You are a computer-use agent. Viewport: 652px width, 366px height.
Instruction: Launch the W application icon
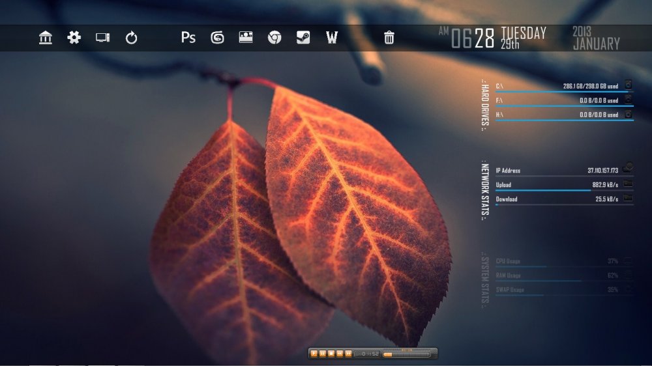332,38
